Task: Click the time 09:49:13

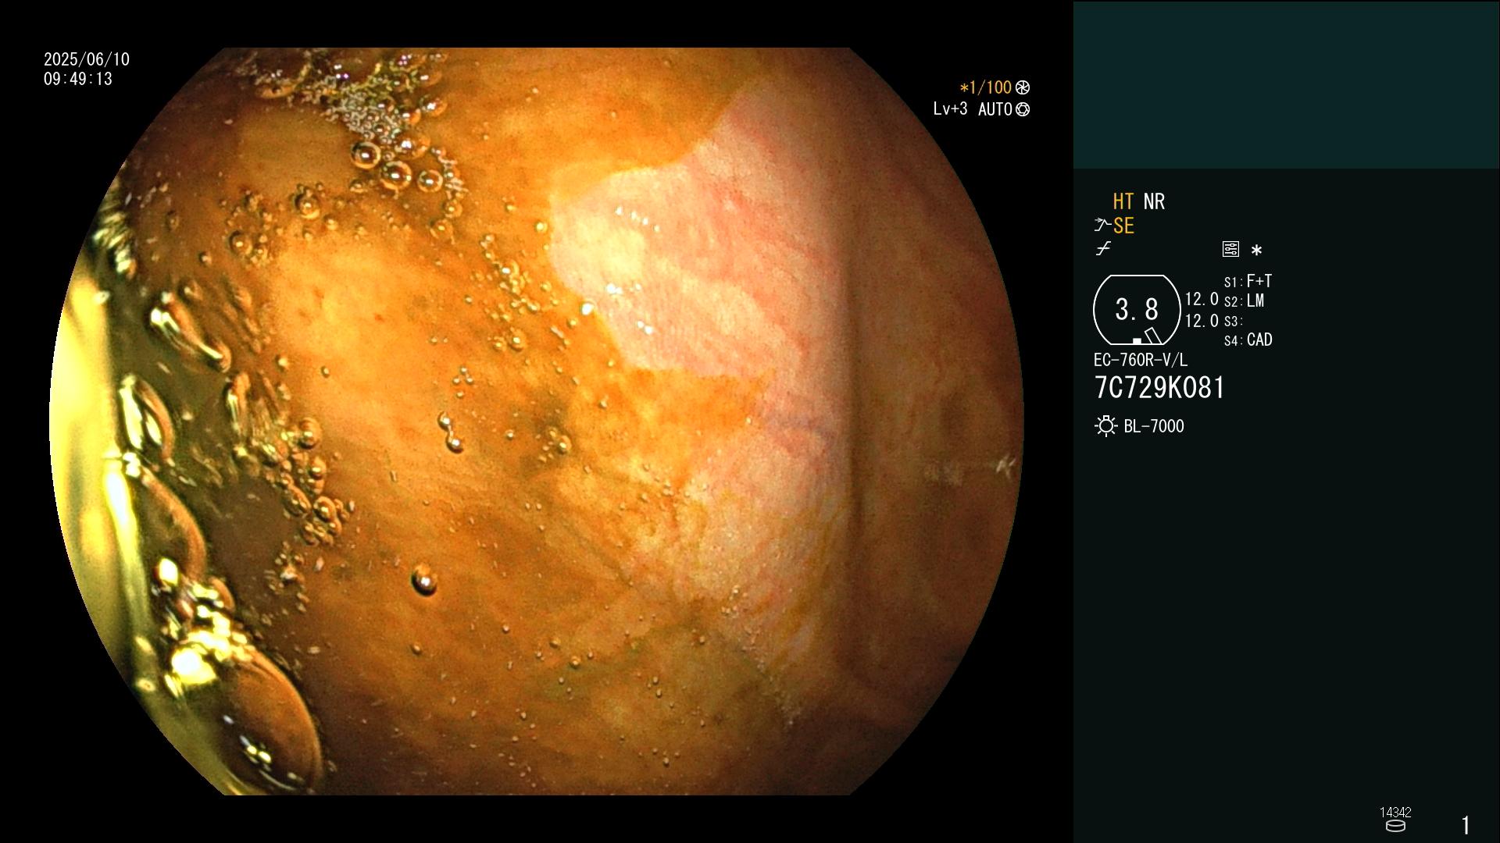Action: [x=78, y=80]
